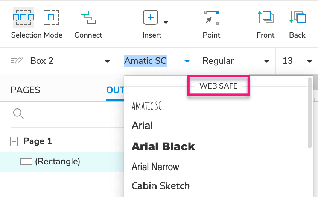
Task: Pick the Cabin Sketch font
Action: click(x=161, y=185)
